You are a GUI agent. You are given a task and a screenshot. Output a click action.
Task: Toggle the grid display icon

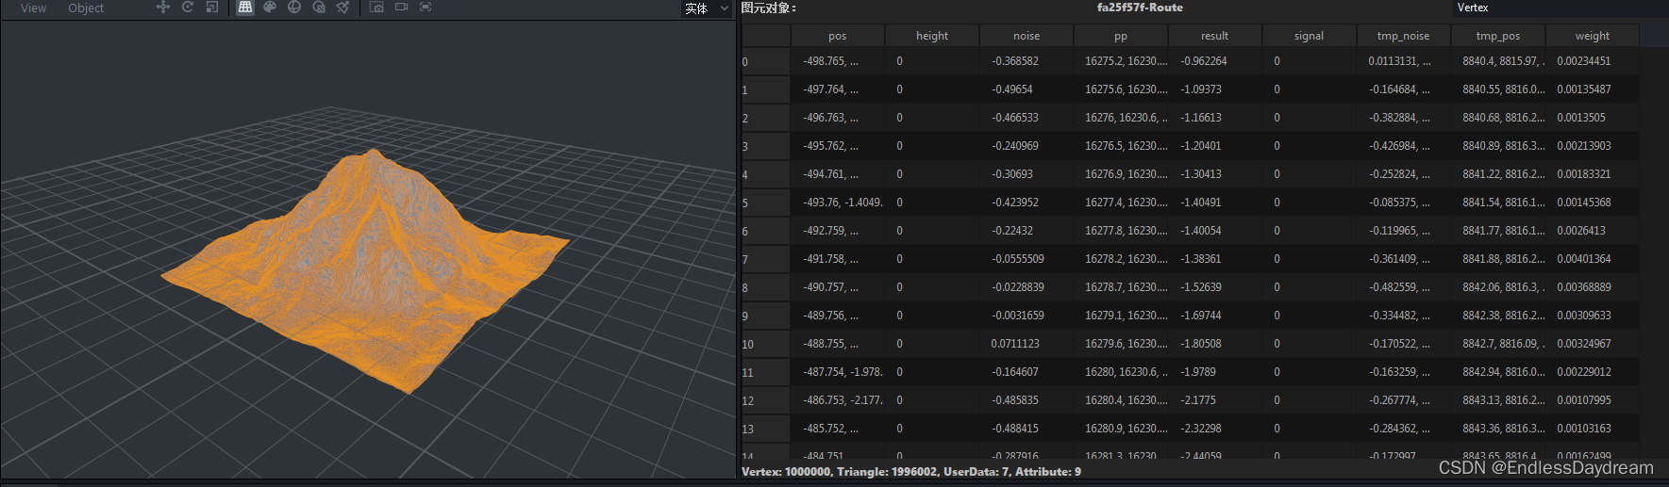[x=245, y=8]
